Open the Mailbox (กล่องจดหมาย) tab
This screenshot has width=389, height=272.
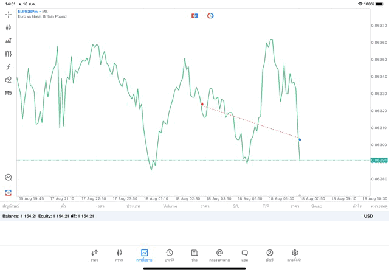(x=219, y=255)
